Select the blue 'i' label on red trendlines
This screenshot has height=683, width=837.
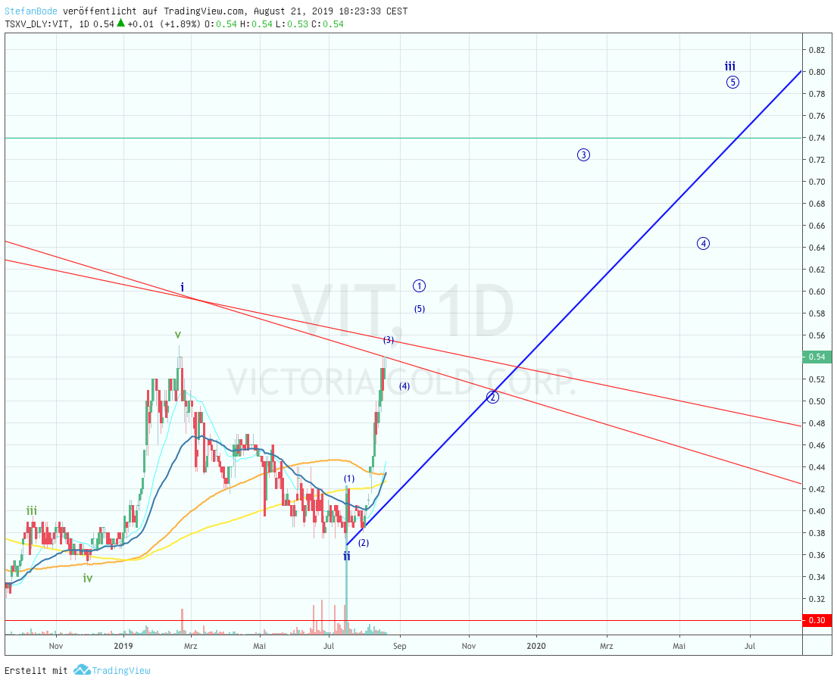click(182, 288)
